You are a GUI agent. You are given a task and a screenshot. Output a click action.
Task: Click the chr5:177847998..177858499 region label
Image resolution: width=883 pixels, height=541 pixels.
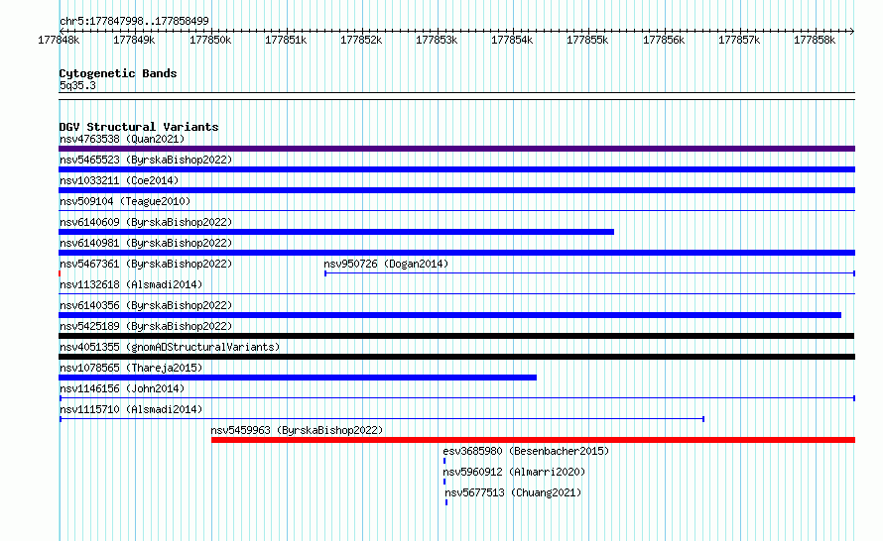click(x=134, y=21)
